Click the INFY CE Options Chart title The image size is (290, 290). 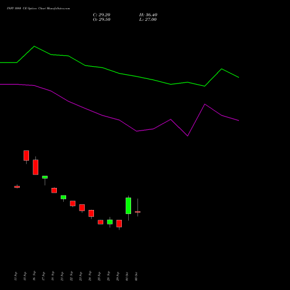point(38,9)
